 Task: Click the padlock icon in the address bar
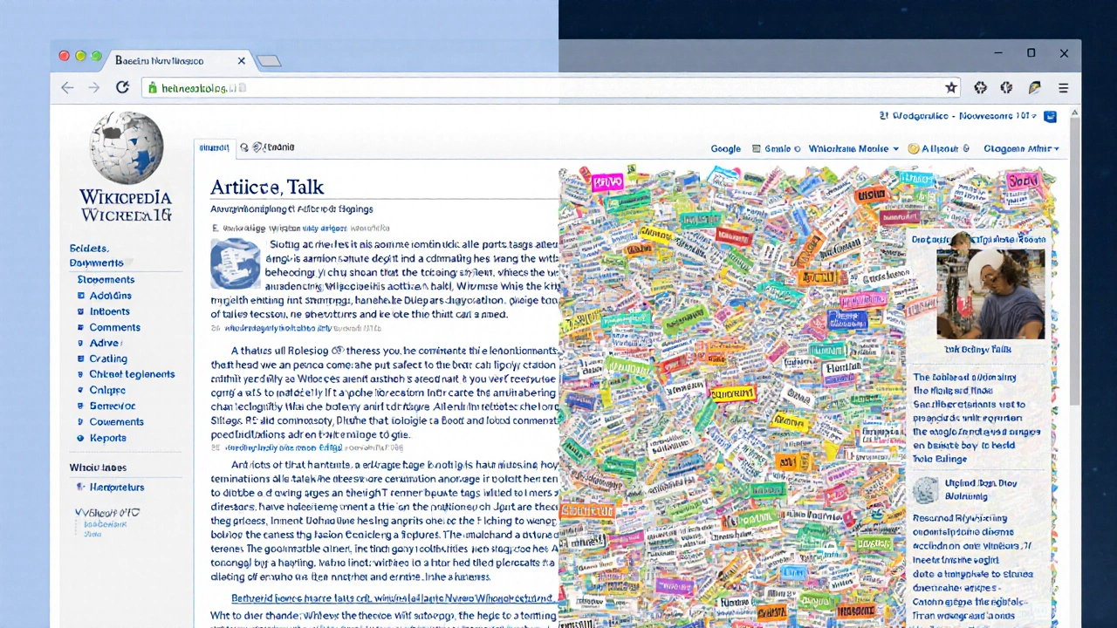click(x=152, y=87)
